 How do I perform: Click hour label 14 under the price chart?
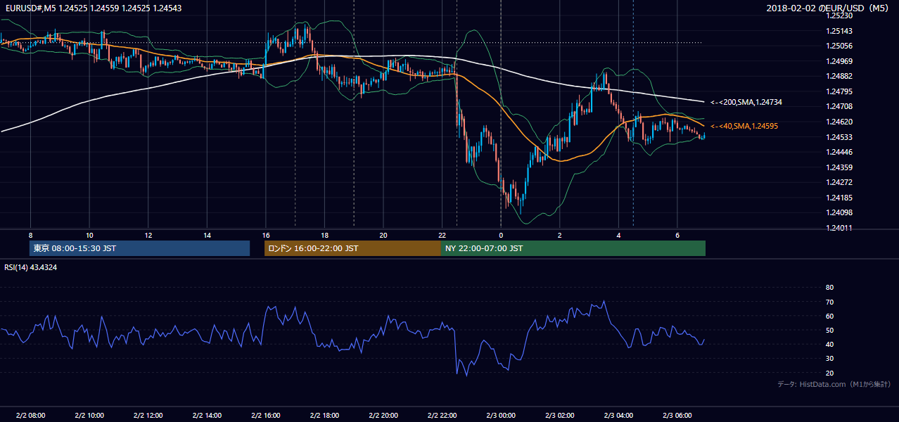(207, 235)
